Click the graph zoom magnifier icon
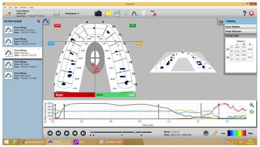Screen dimensions: 260x147 (251, 105)
